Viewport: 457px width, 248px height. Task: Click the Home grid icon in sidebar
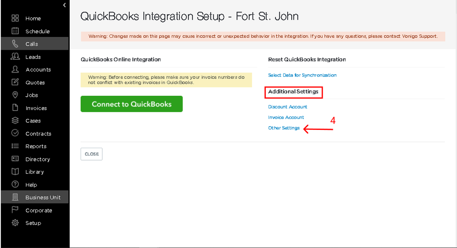coord(15,18)
